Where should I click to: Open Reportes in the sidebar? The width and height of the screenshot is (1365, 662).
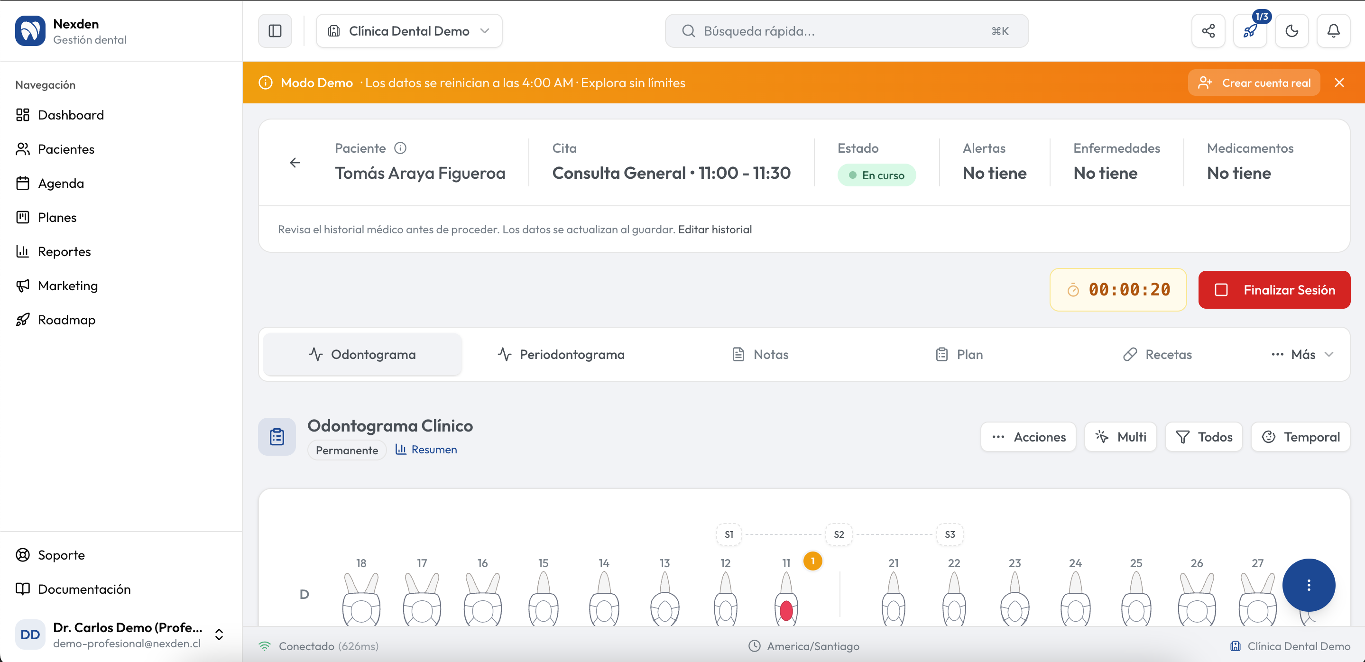(121, 251)
